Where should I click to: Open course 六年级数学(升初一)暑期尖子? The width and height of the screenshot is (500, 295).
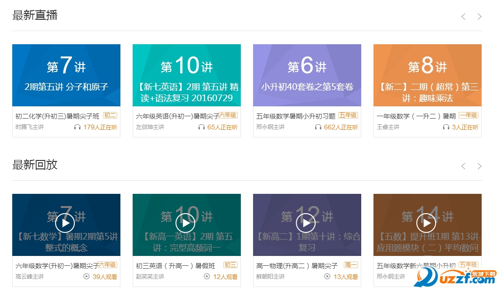click(x=57, y=266)
